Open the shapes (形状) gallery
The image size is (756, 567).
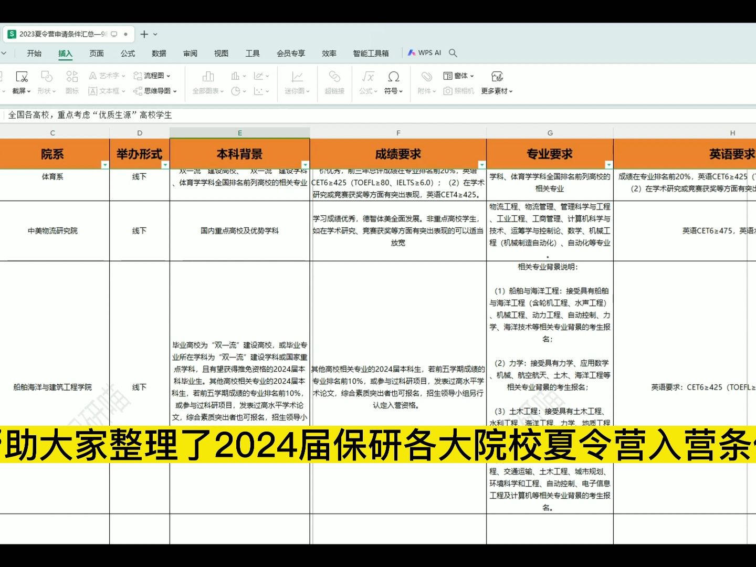pos(46,83)
